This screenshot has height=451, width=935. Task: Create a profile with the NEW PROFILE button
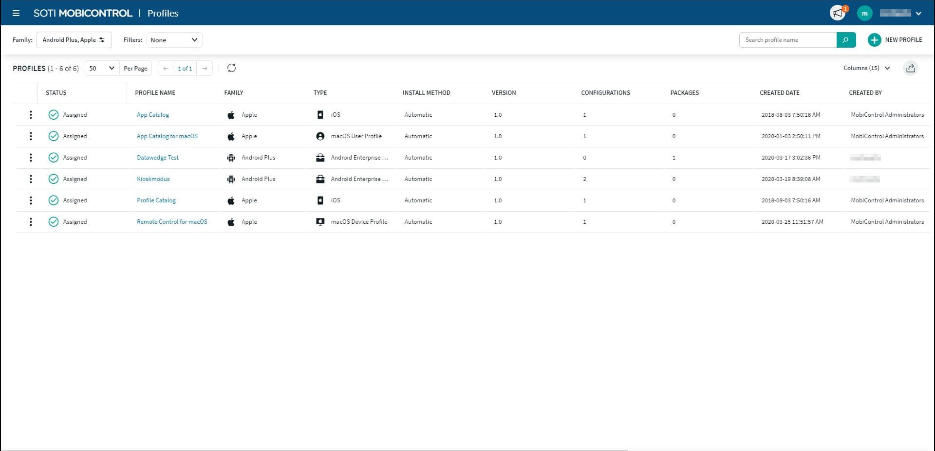tap(896, 39)
